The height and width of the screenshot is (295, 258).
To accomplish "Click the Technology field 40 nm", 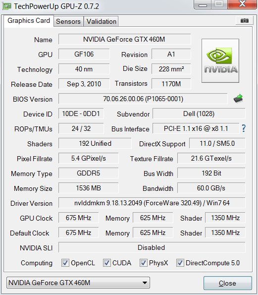I will pos(84,69).
